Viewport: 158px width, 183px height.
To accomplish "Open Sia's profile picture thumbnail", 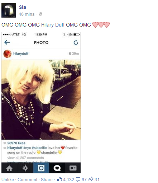I will tap(9, 10).
